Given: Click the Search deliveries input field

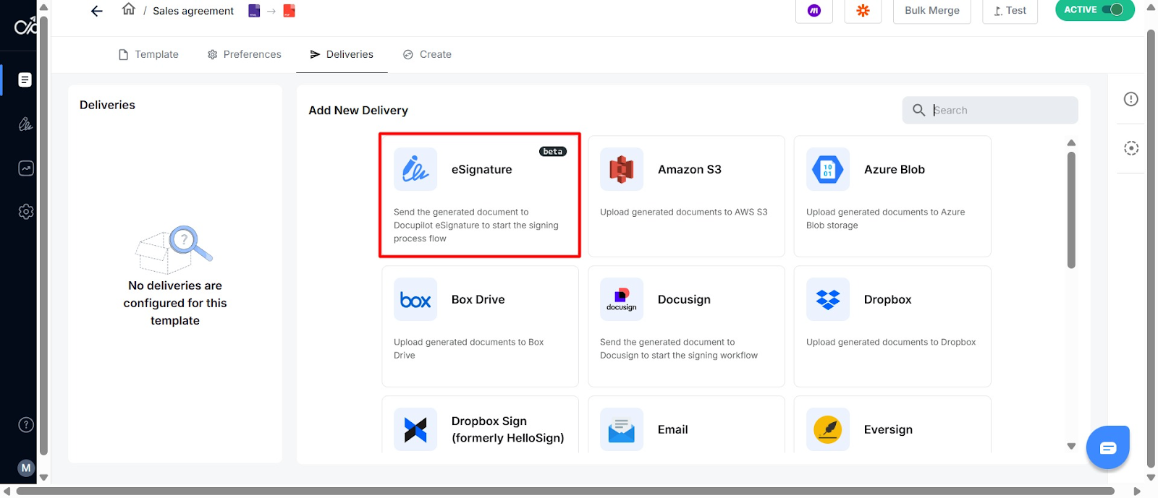Looking at the screenshot, I should [990, 110].
